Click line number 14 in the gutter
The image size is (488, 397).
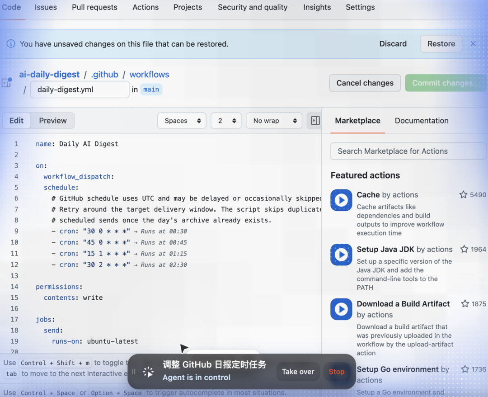tap(14, 287)
